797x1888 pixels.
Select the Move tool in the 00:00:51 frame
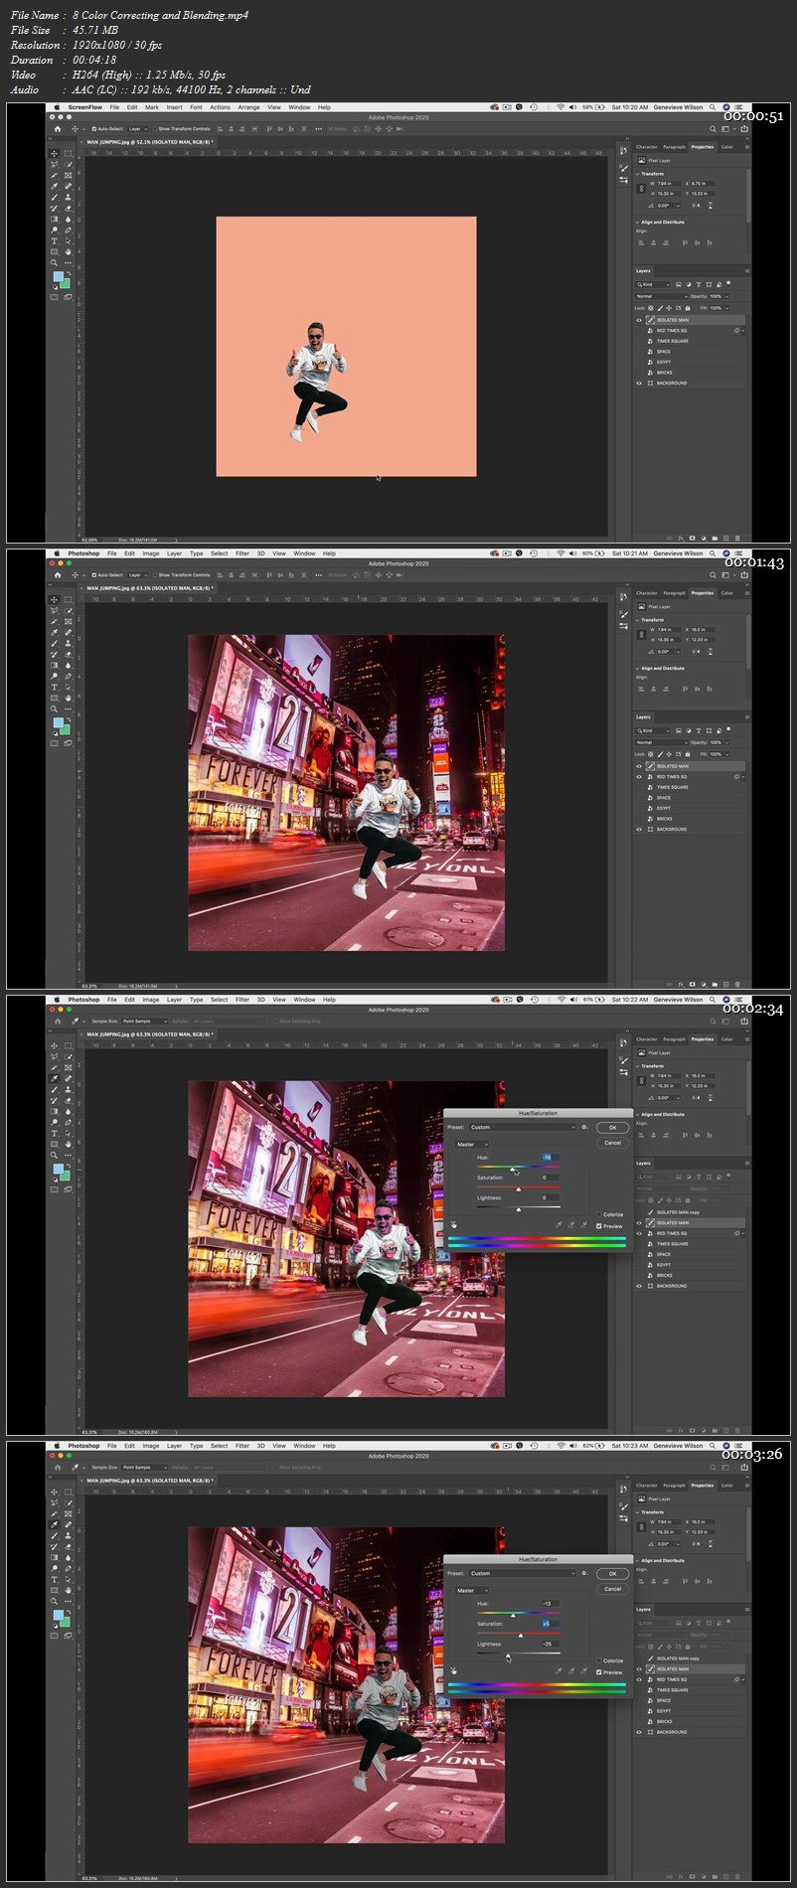[x=56, y=154]
